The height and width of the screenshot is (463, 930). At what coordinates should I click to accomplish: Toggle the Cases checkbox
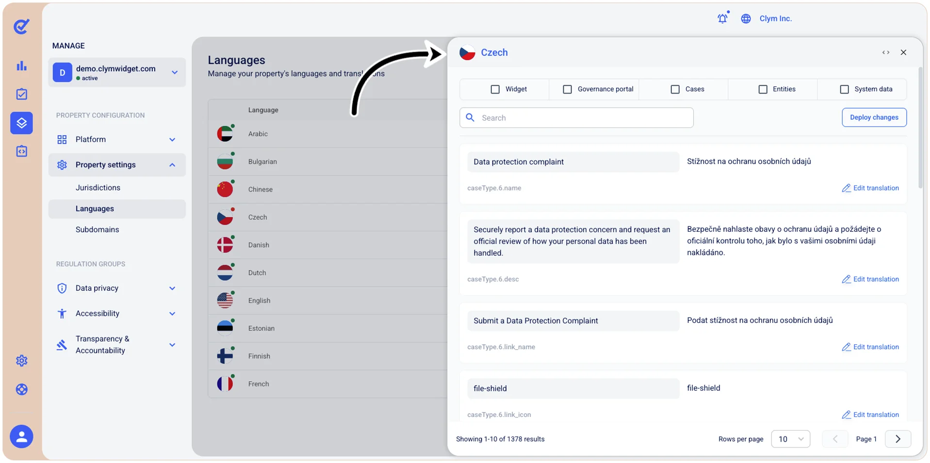click(x=675, y=89)
